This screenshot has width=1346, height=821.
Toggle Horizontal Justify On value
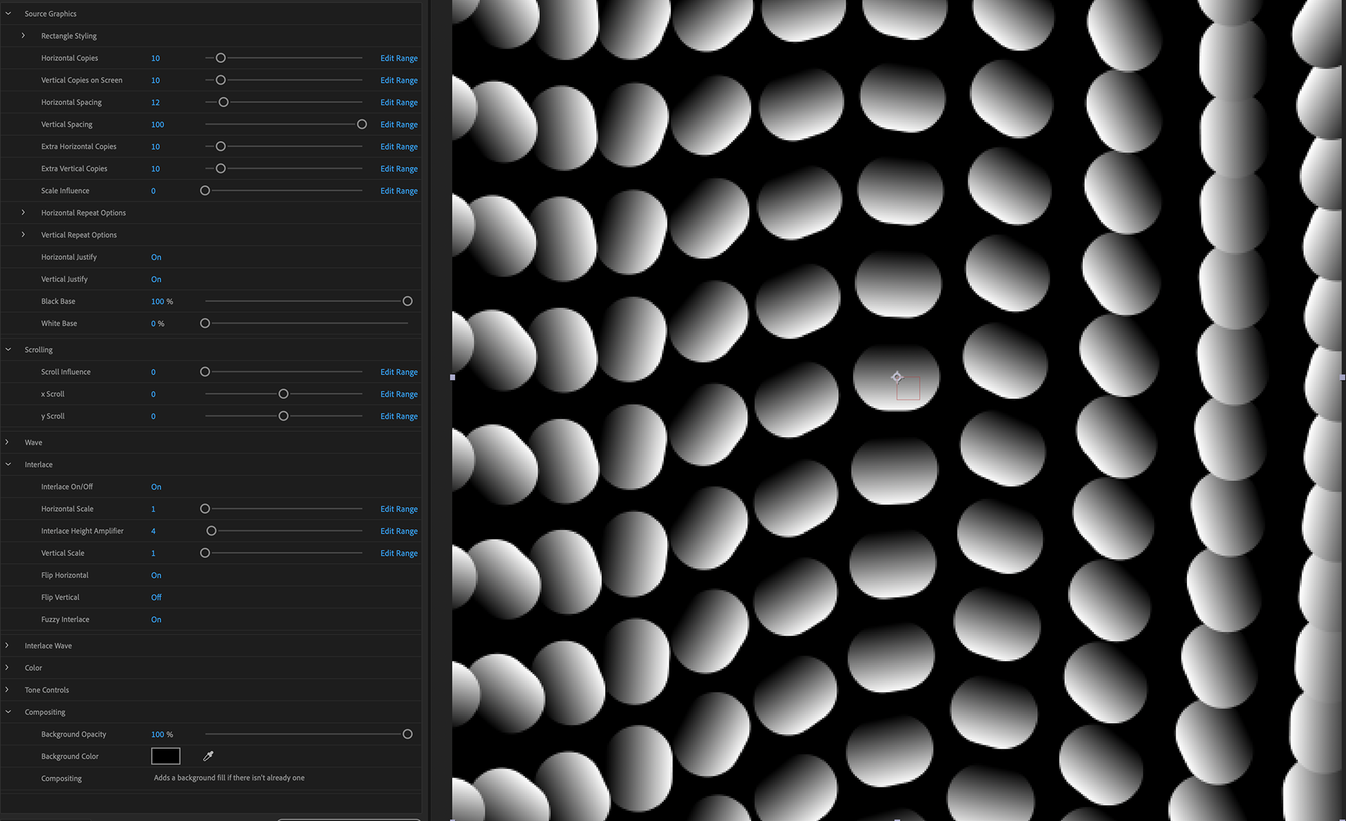156,257
